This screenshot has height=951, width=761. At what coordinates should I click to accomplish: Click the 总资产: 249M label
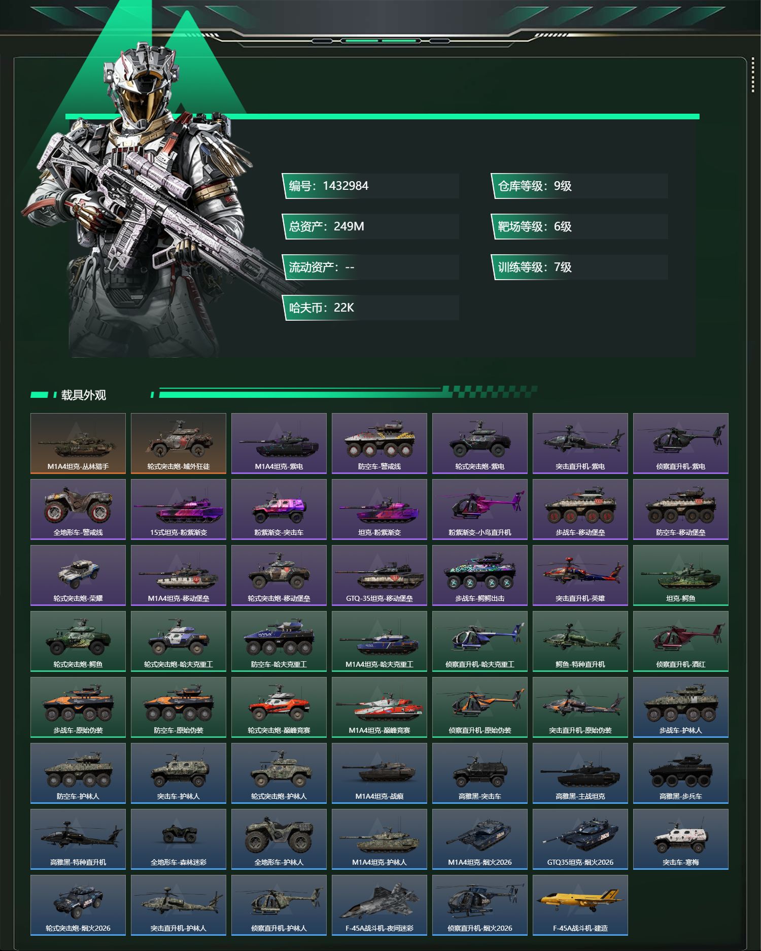tap(326, 226)
